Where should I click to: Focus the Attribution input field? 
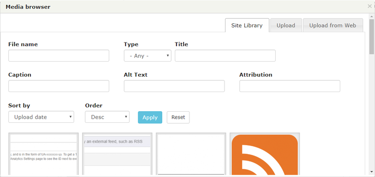tap(290, 86)
